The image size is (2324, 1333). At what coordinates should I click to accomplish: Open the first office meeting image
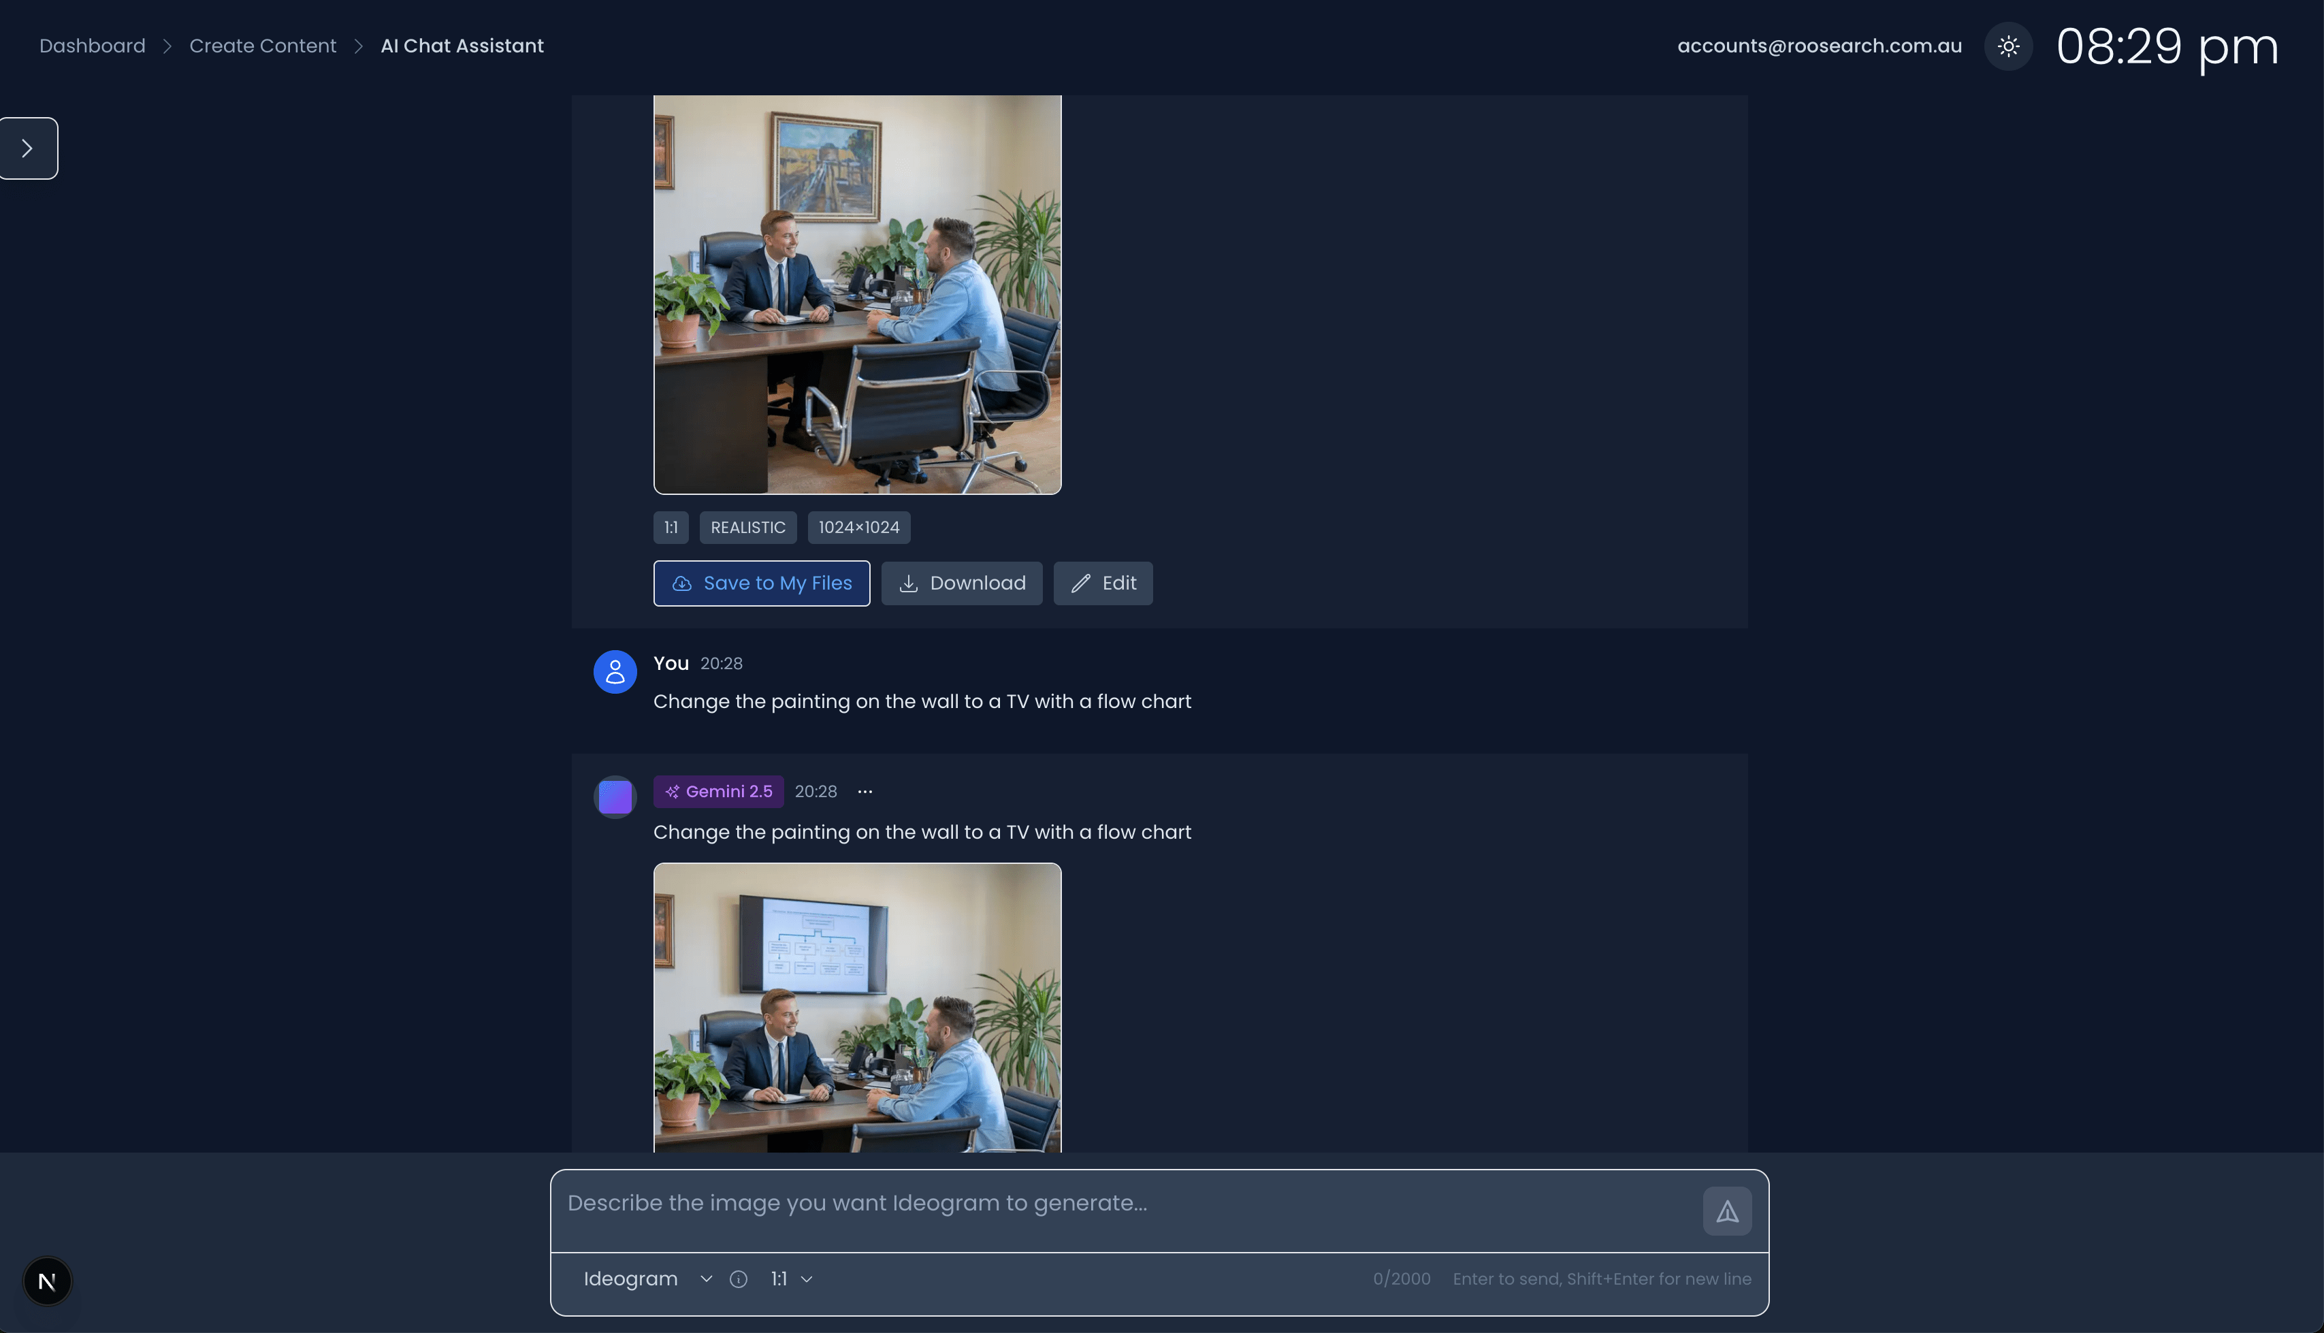pos(857,293)
